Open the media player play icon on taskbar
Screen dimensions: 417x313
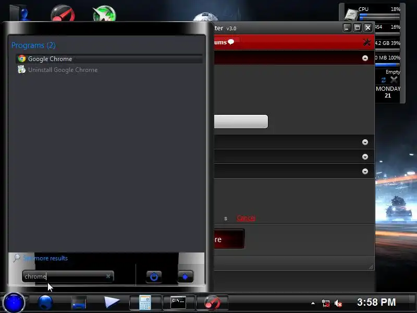[x=112, y=302]
